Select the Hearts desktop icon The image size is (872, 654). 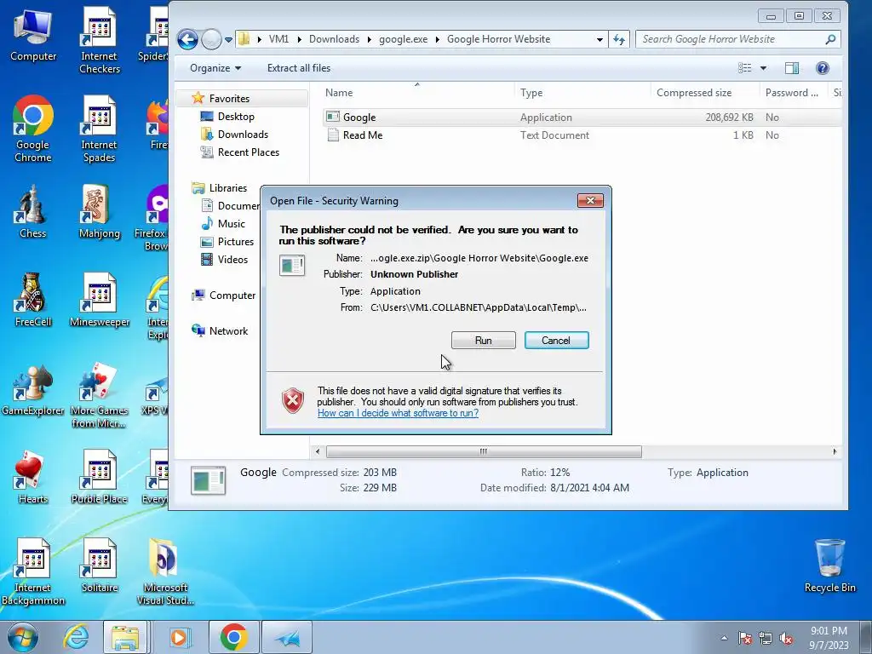click(33, 477)
